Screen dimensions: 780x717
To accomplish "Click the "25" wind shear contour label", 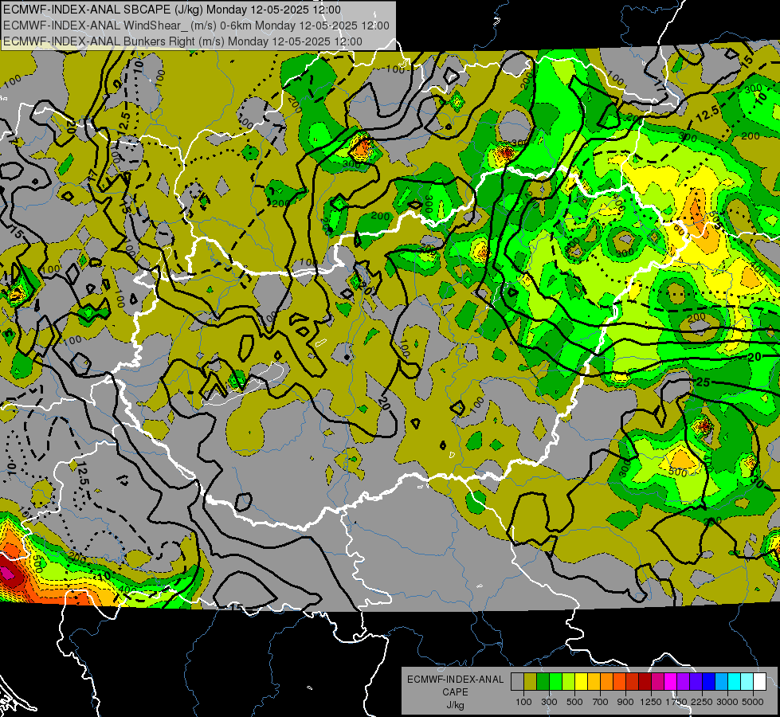I will tap(703, 382).
